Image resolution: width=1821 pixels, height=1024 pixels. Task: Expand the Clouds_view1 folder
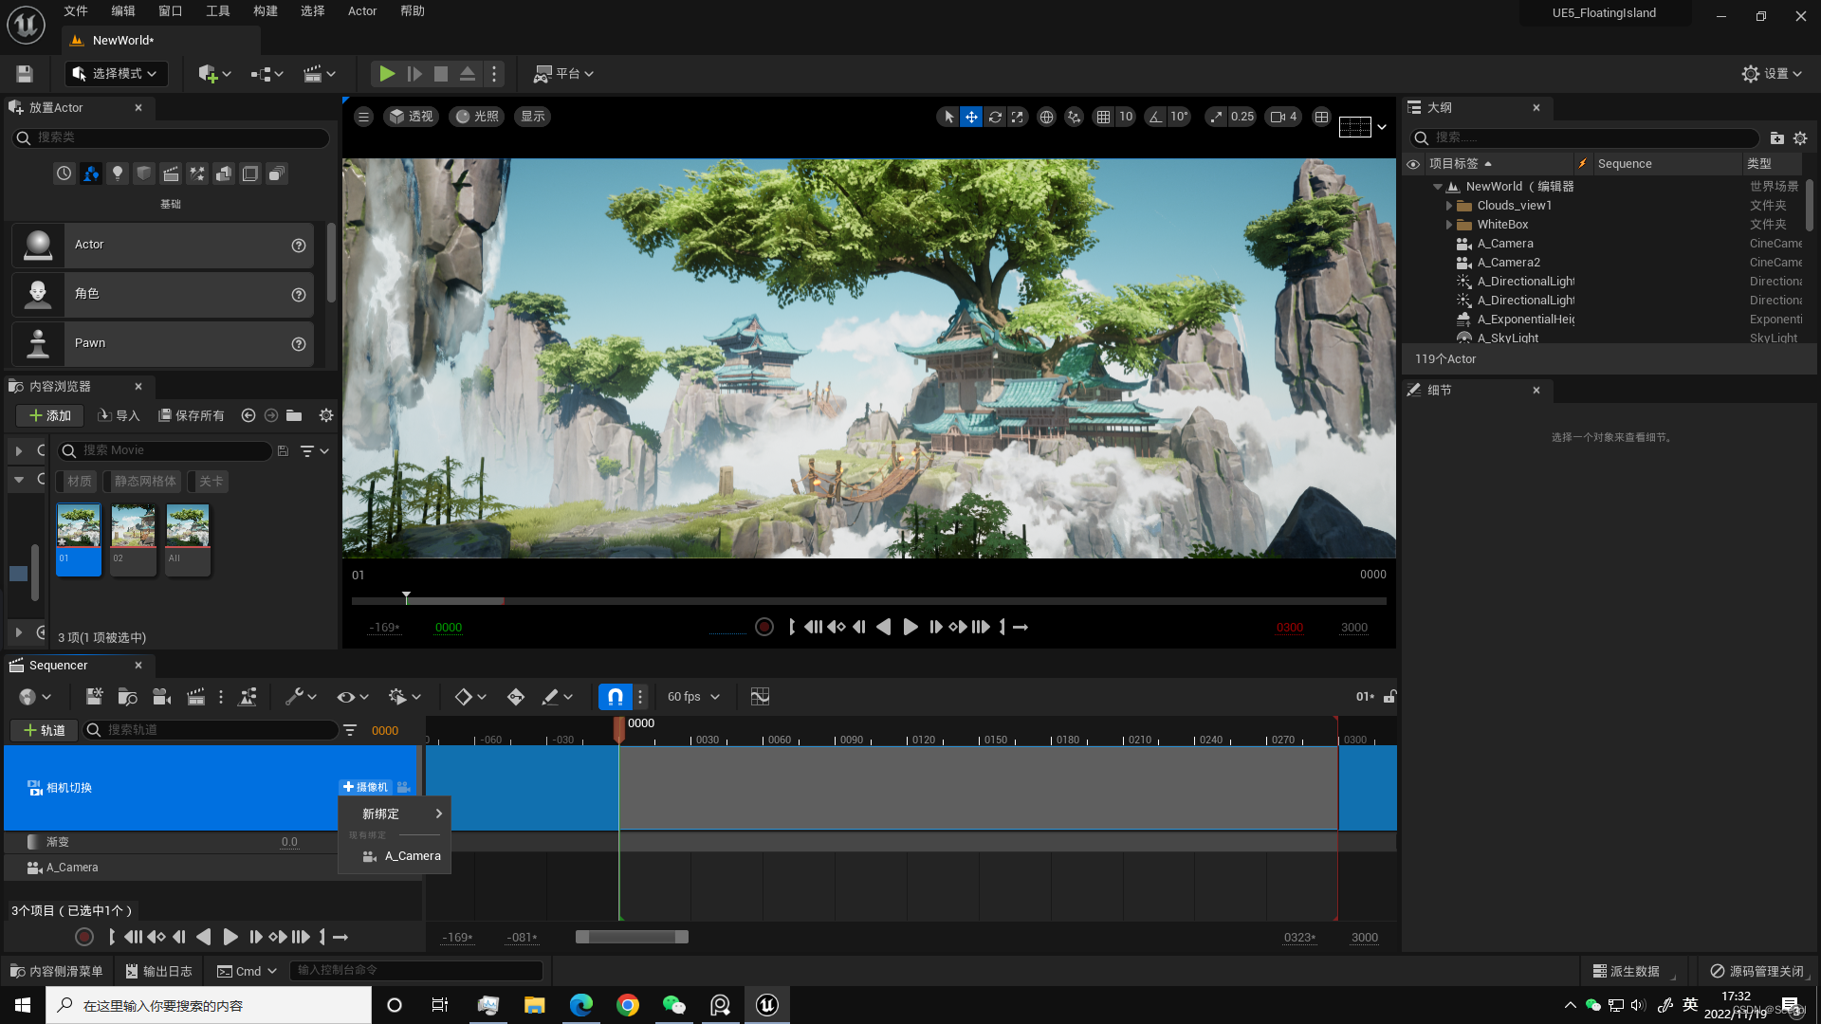click(x=1448, y=206)
